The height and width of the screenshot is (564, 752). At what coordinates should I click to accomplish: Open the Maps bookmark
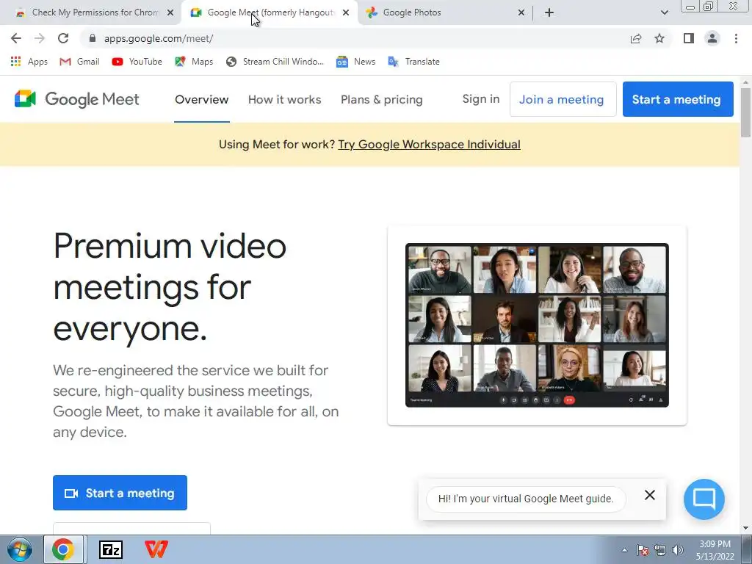[x=194, y=62]
